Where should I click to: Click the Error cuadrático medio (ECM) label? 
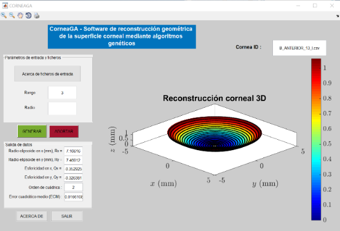pos(35,197)
